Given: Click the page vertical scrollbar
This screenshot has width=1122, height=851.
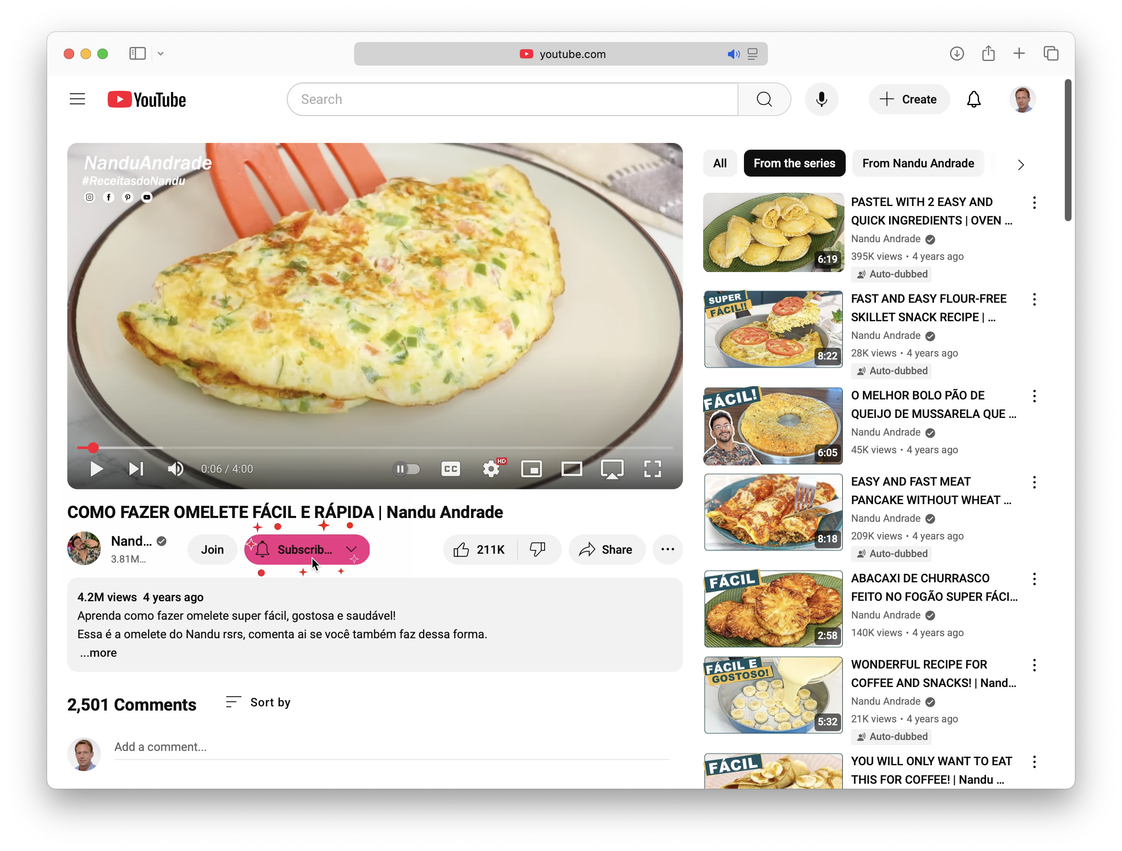Looking at the screenshot, I should (x=1068, y=151).
